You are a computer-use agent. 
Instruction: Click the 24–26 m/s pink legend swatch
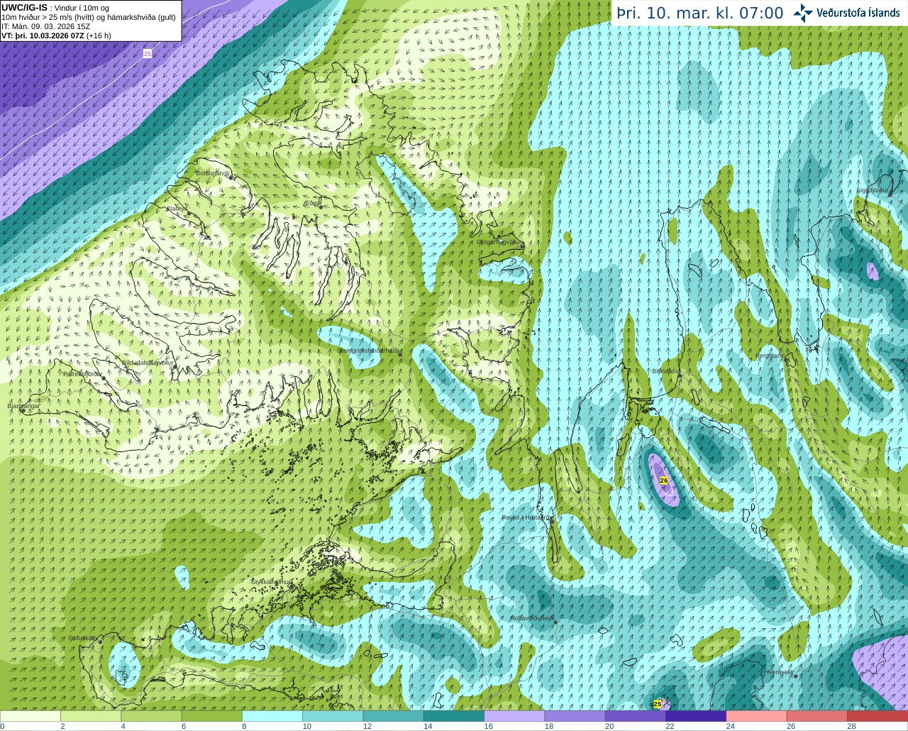(x=757, y=716)
